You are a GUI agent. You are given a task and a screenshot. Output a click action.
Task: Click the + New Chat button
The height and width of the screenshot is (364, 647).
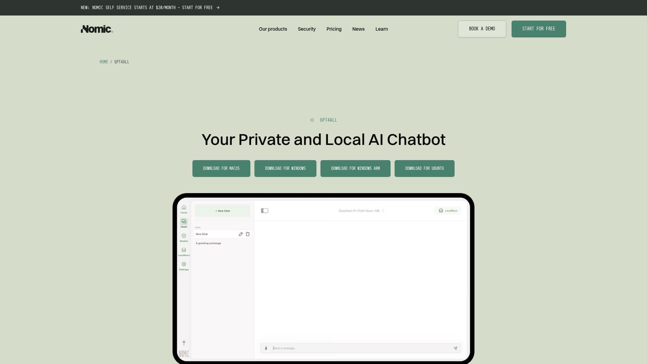point(222,211)
